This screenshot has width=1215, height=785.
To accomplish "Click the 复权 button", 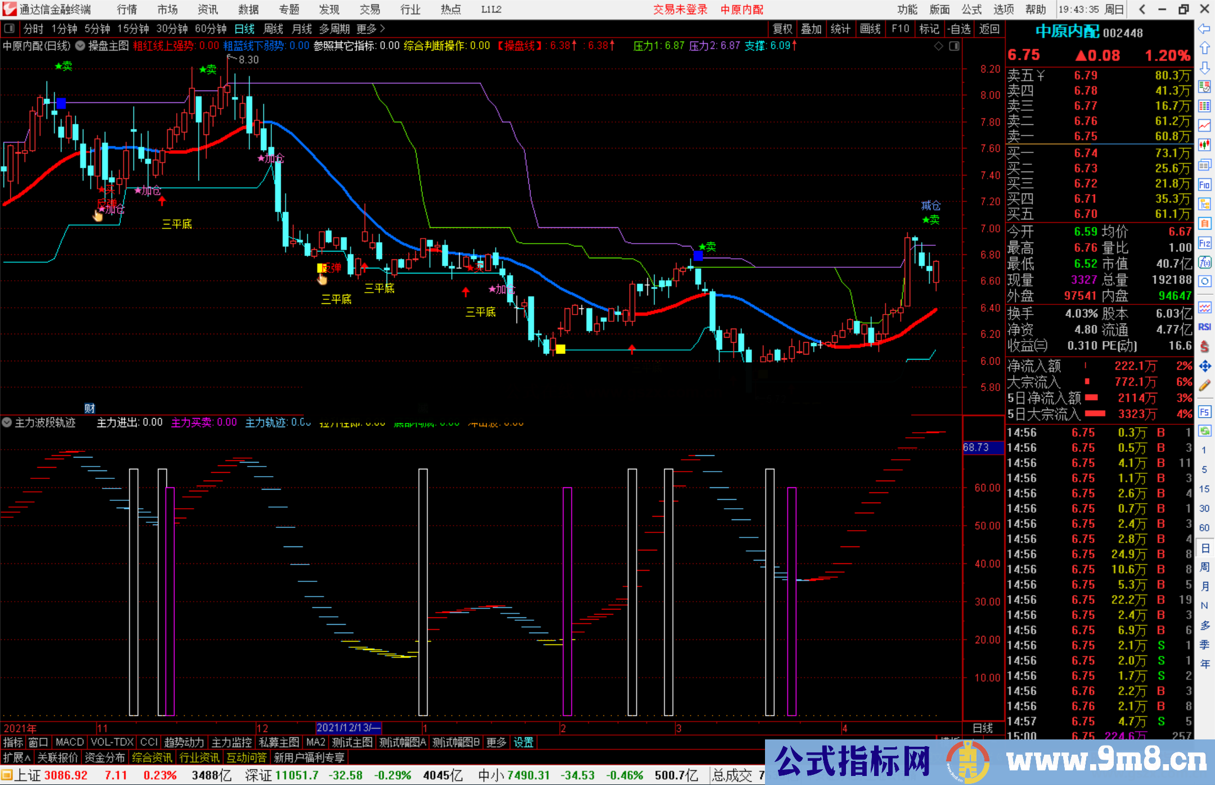I will pos(782,29).
